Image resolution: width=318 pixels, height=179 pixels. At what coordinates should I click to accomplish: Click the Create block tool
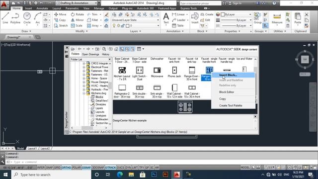[207, 14]
